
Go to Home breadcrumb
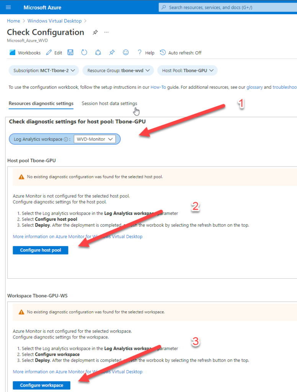13,21
